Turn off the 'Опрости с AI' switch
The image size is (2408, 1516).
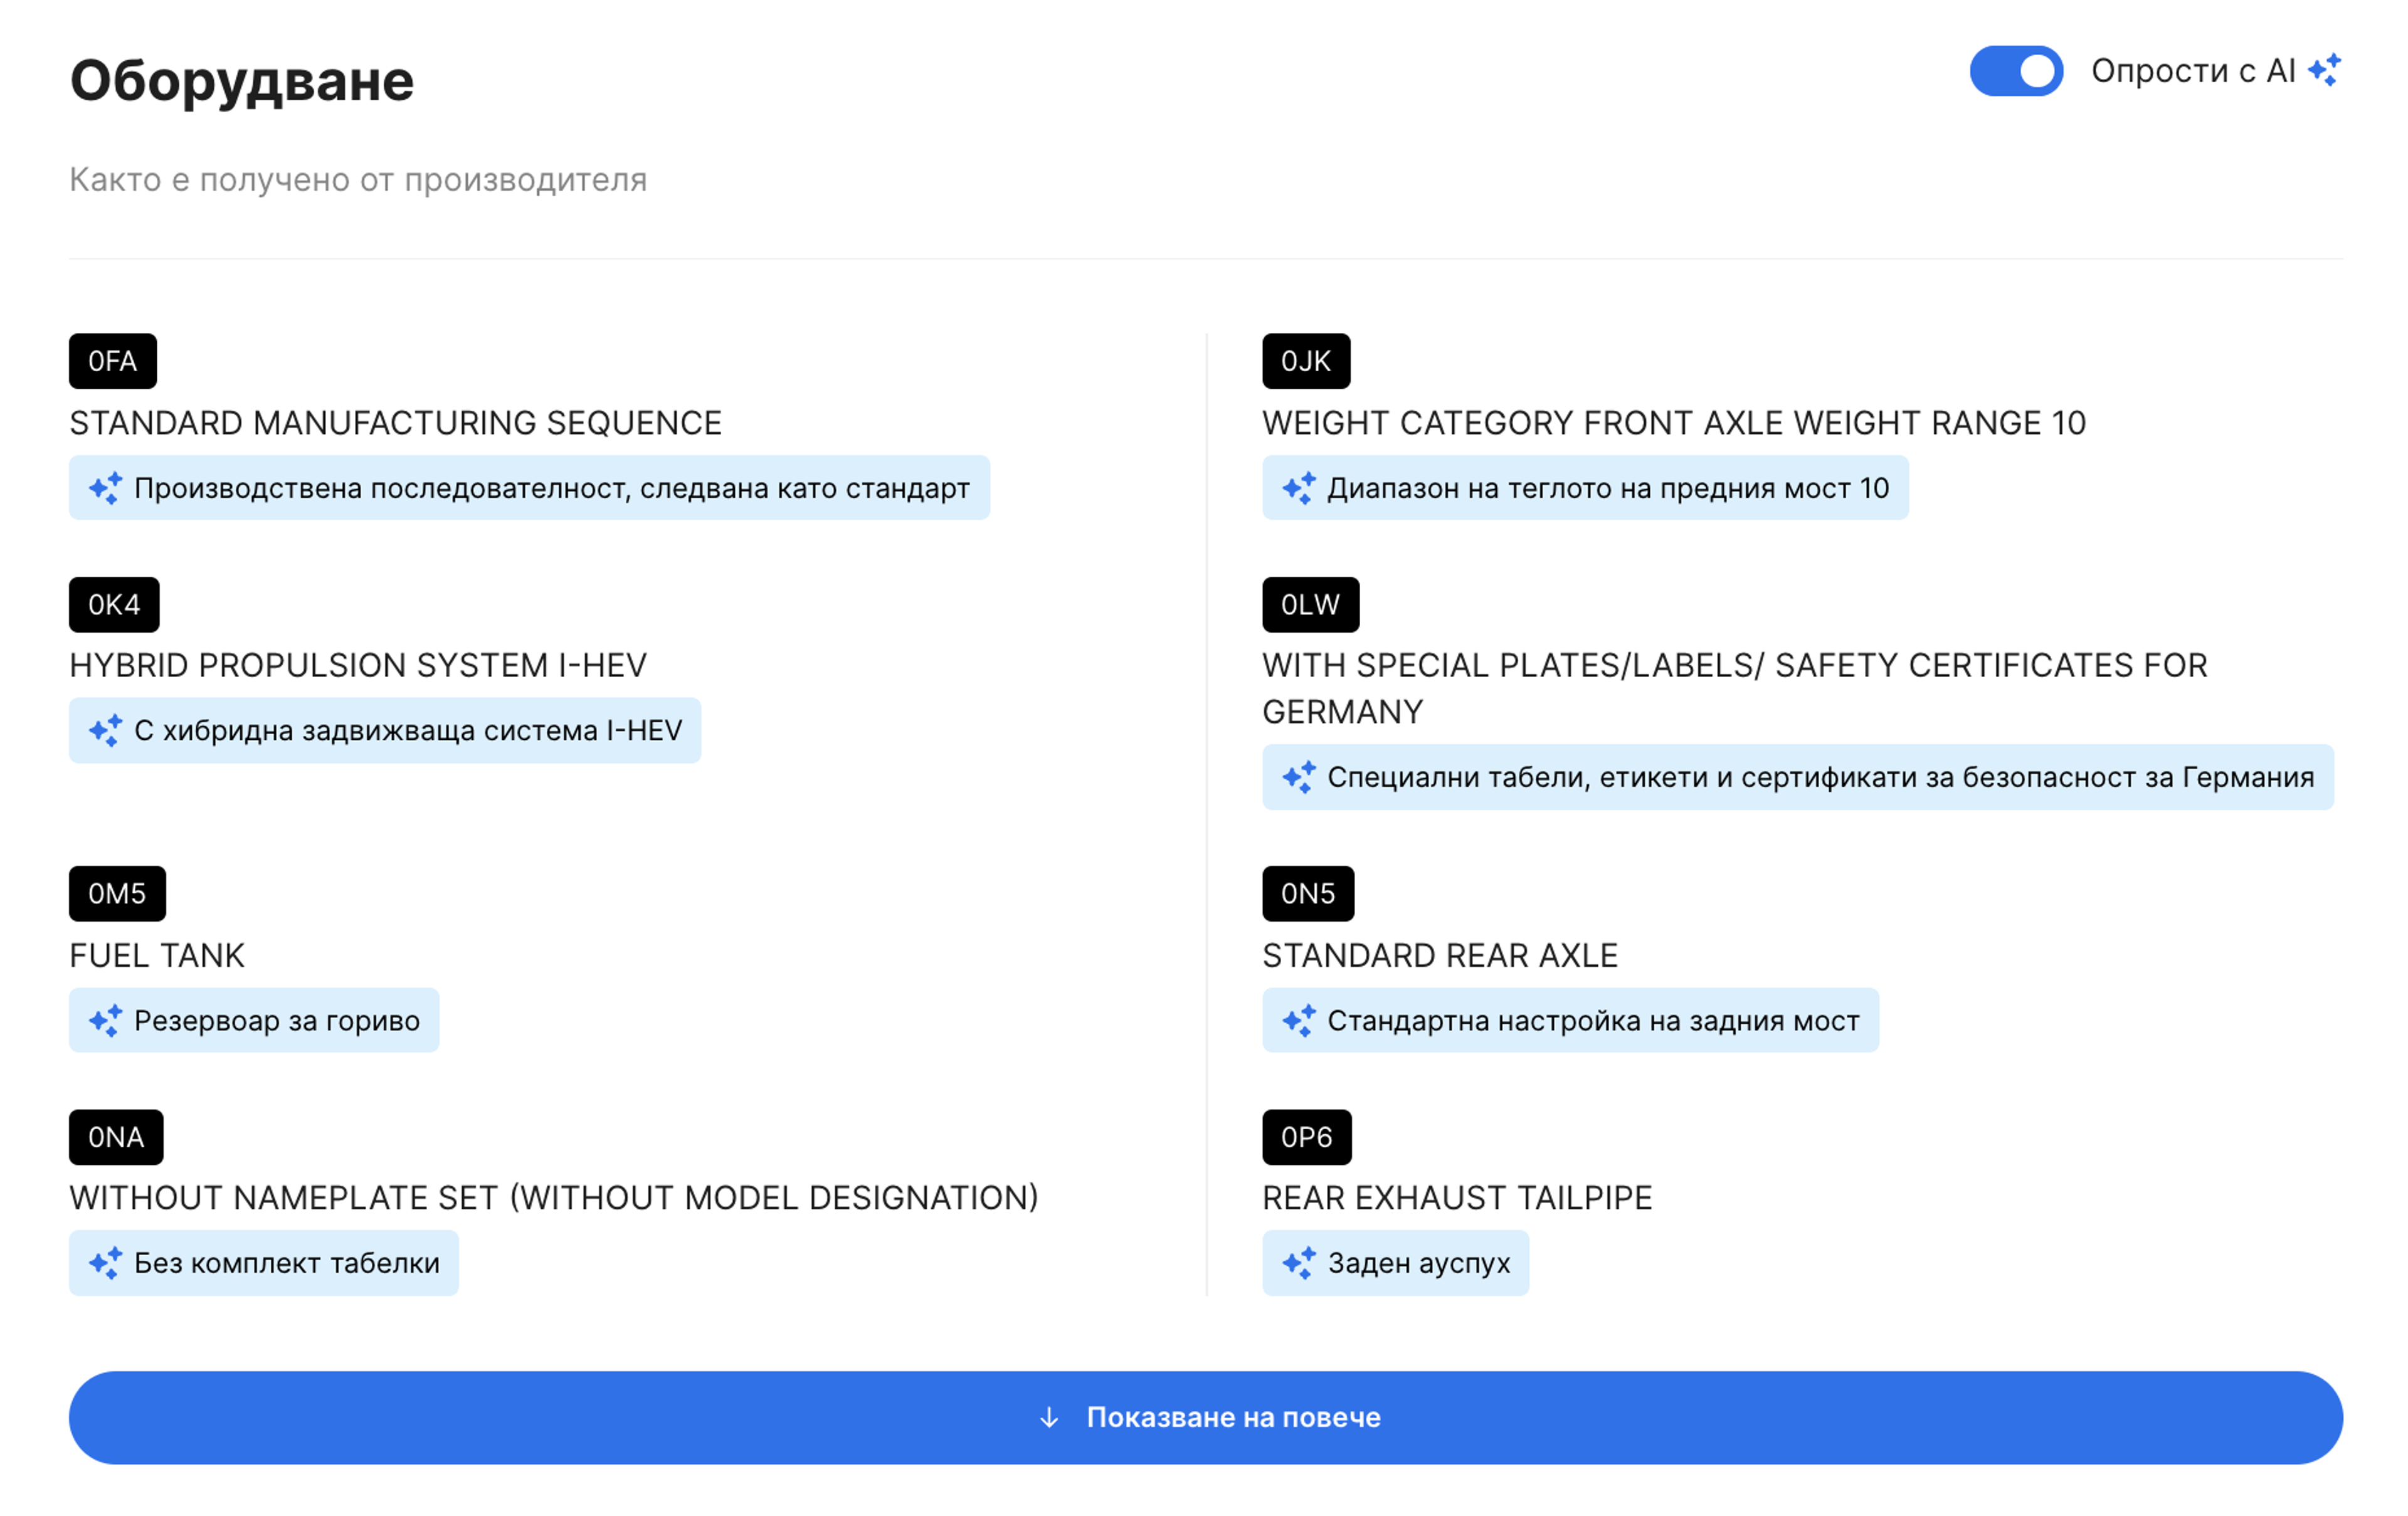(x=2015, y=71)
